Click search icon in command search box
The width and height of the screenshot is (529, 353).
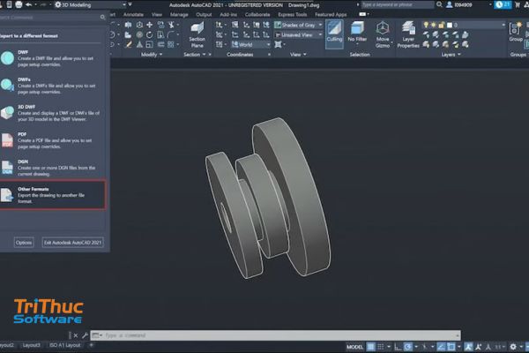coord(102,18)
